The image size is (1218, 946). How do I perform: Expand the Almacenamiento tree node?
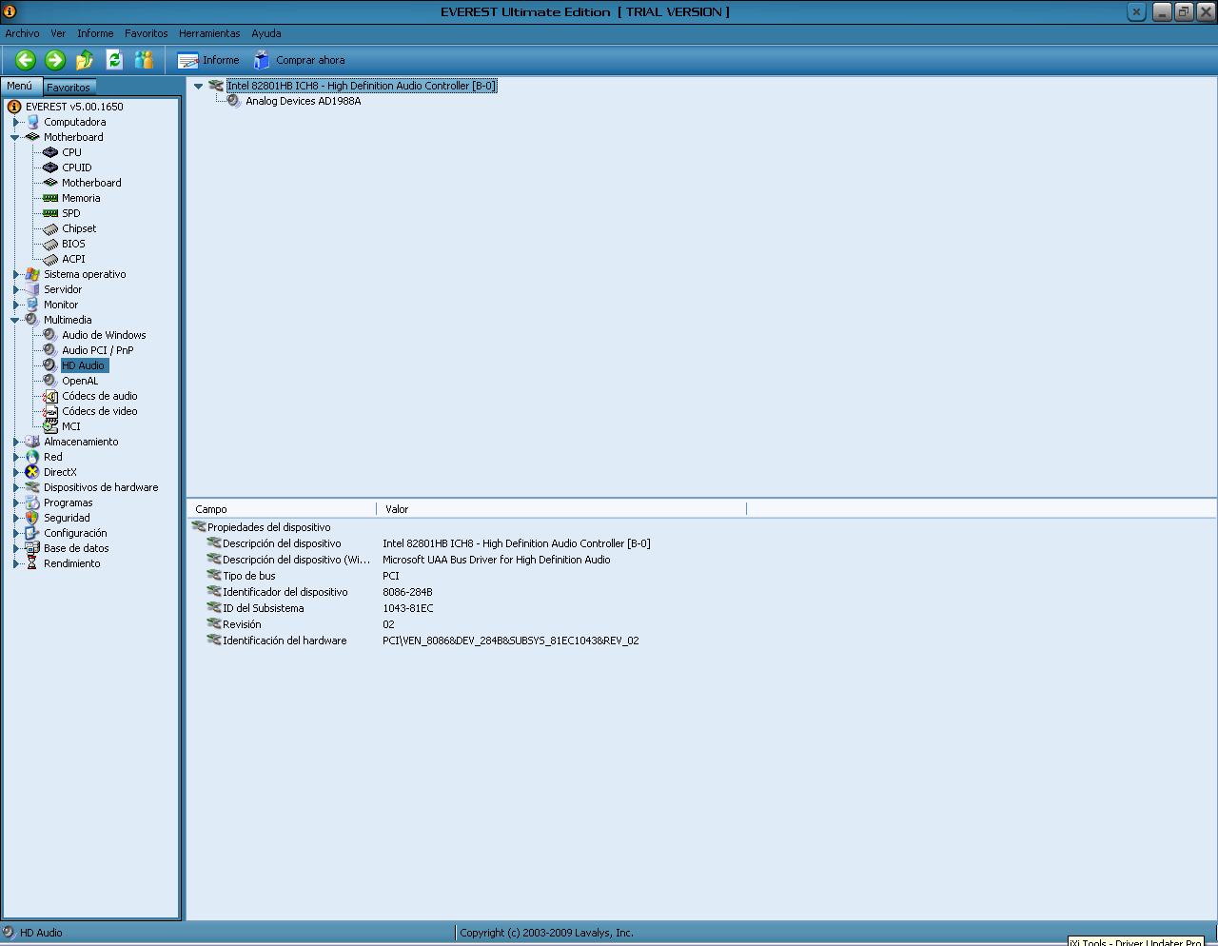[x=15, y=442]
